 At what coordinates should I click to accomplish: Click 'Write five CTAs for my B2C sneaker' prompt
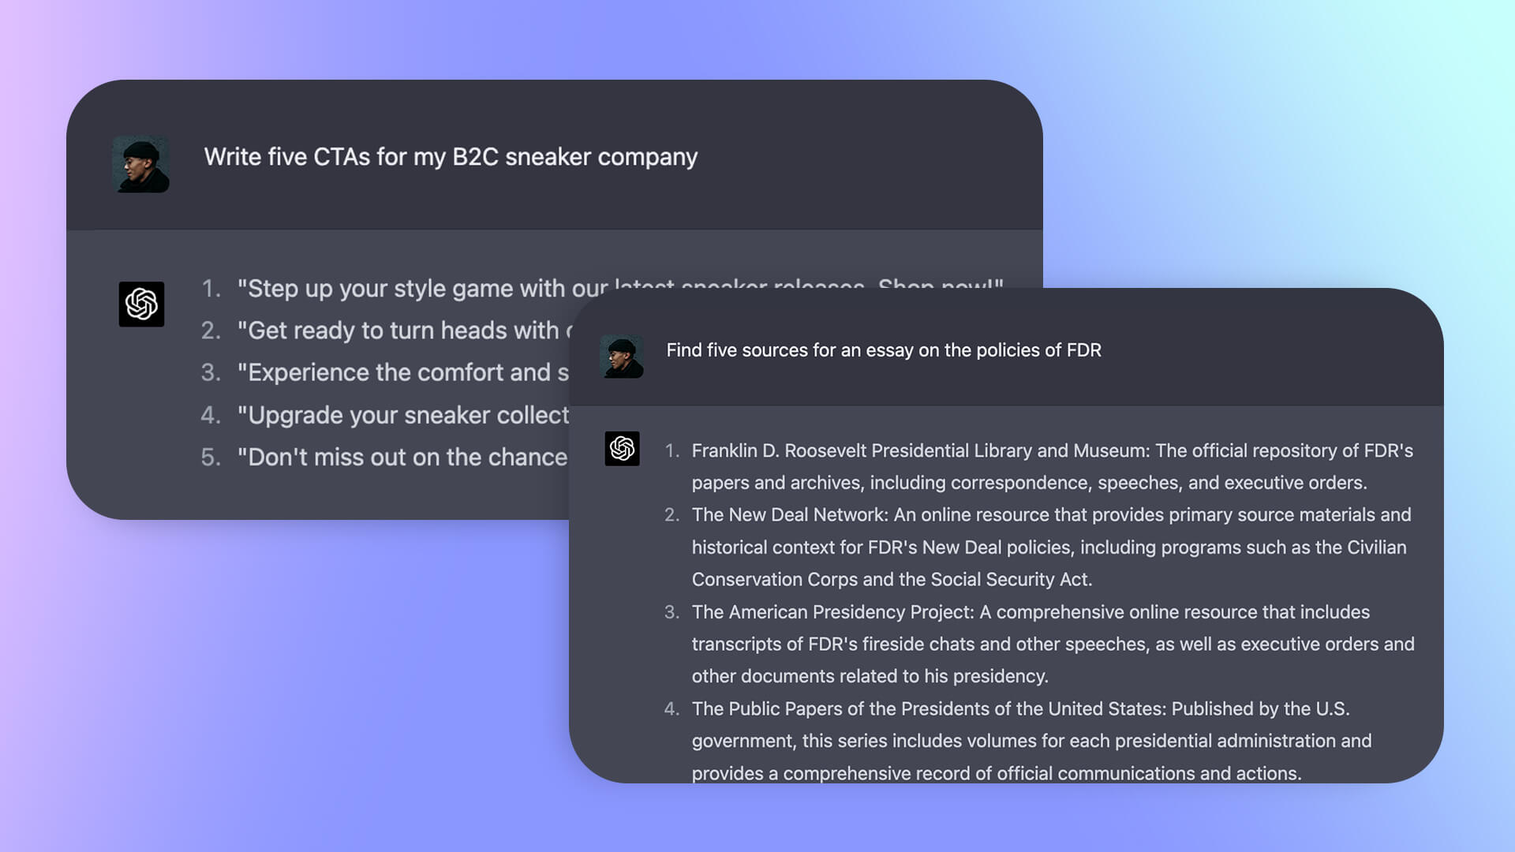(x=450, y=157)
